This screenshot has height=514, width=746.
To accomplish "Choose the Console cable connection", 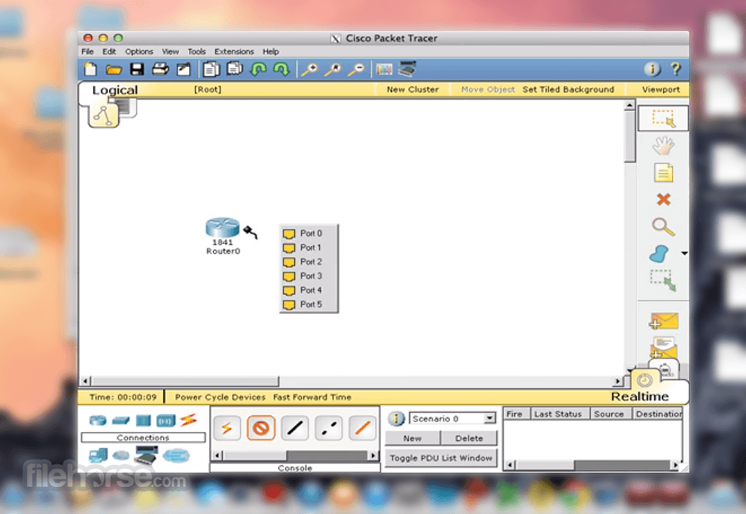I will pos(260,428).
